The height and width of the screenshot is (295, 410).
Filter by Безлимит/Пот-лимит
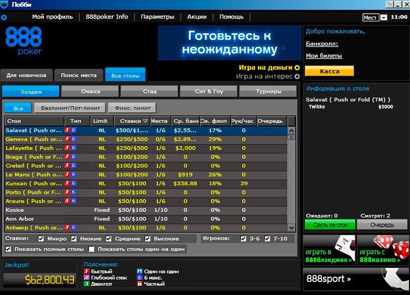[70, 108]
